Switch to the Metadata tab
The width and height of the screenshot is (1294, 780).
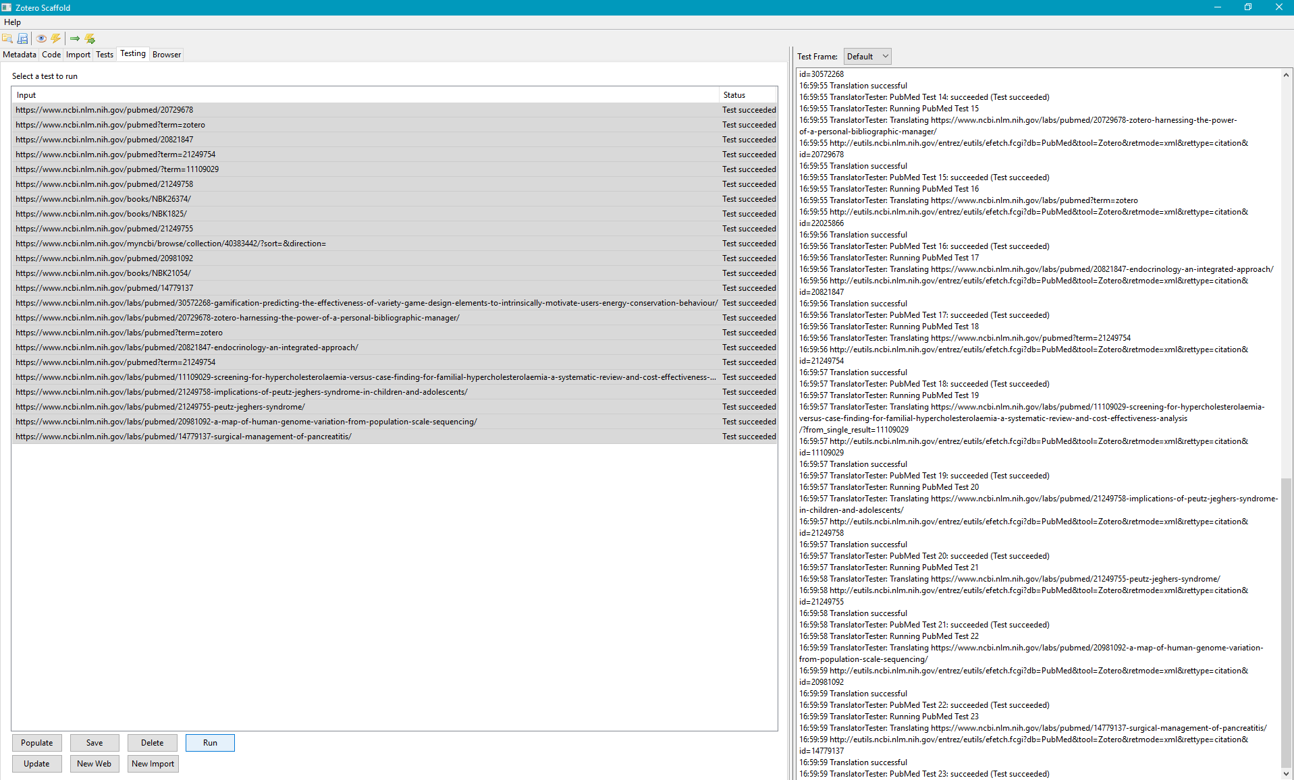point(20,55)
